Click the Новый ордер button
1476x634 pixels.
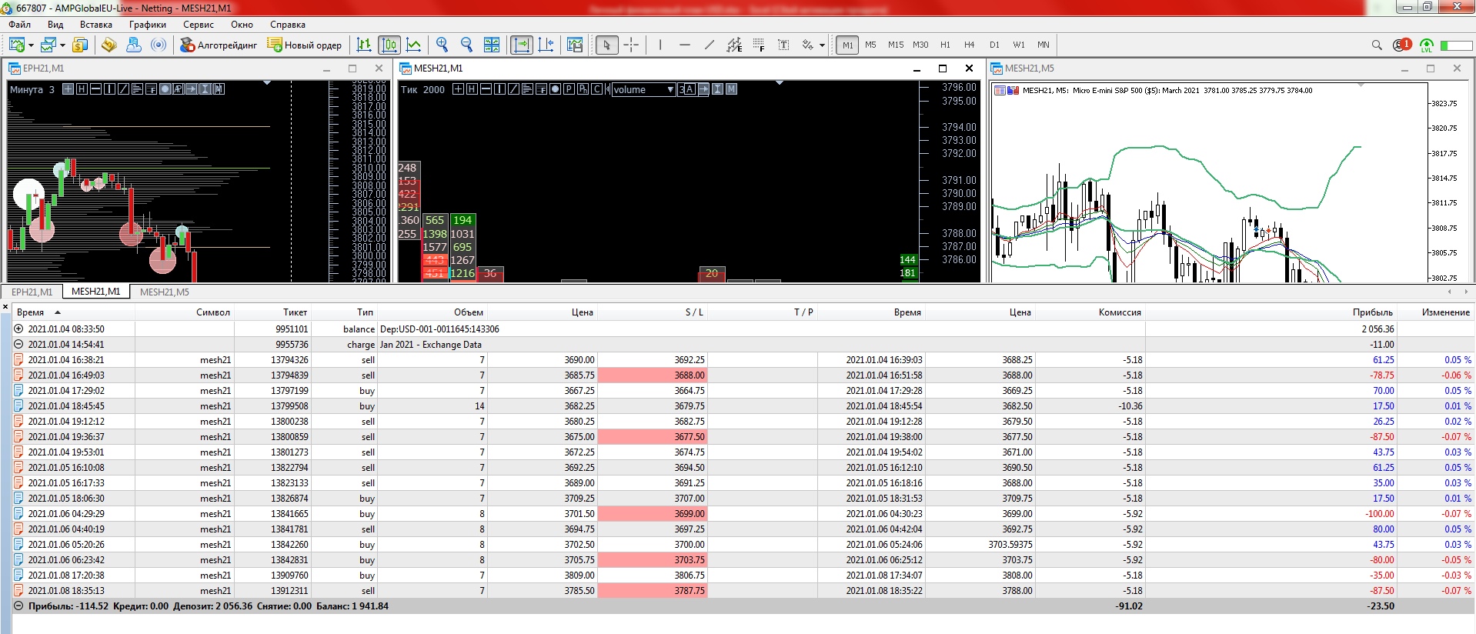tap(305, 45)
